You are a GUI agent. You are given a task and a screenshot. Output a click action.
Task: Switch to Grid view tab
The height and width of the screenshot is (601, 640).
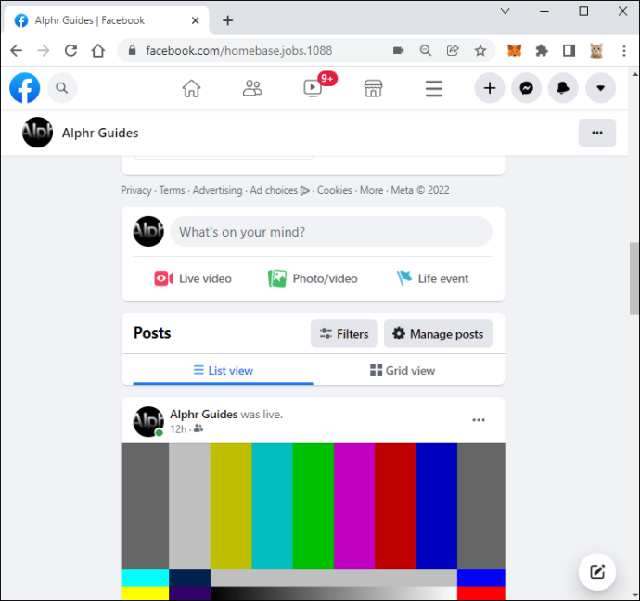click(403, 370)
